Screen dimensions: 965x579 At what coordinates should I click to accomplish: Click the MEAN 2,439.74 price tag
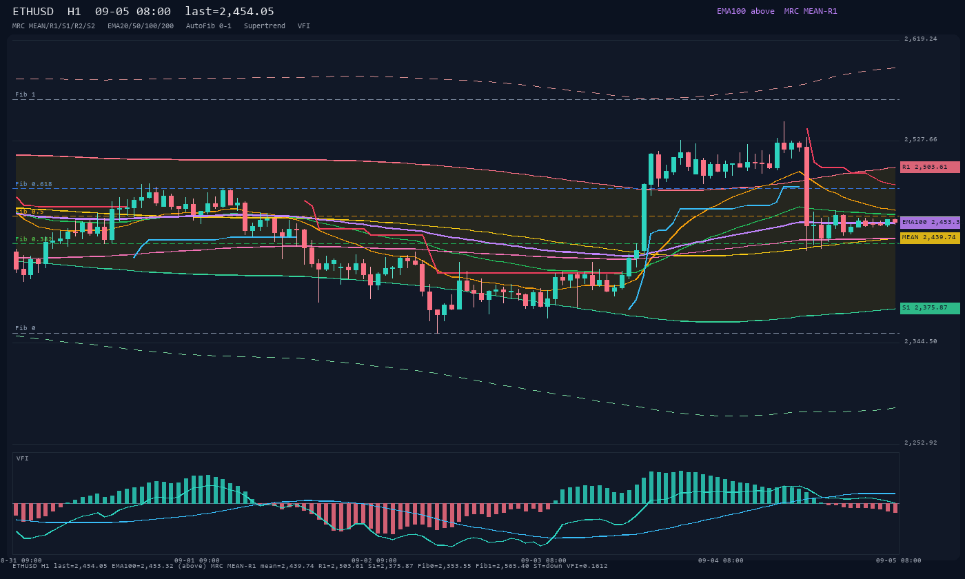point(930,237)
